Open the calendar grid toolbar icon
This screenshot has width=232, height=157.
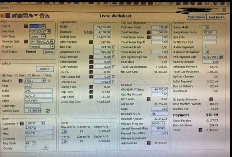click(x=25, y=15)
